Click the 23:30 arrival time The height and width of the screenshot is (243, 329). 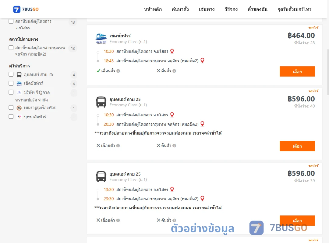pos(109,199)
